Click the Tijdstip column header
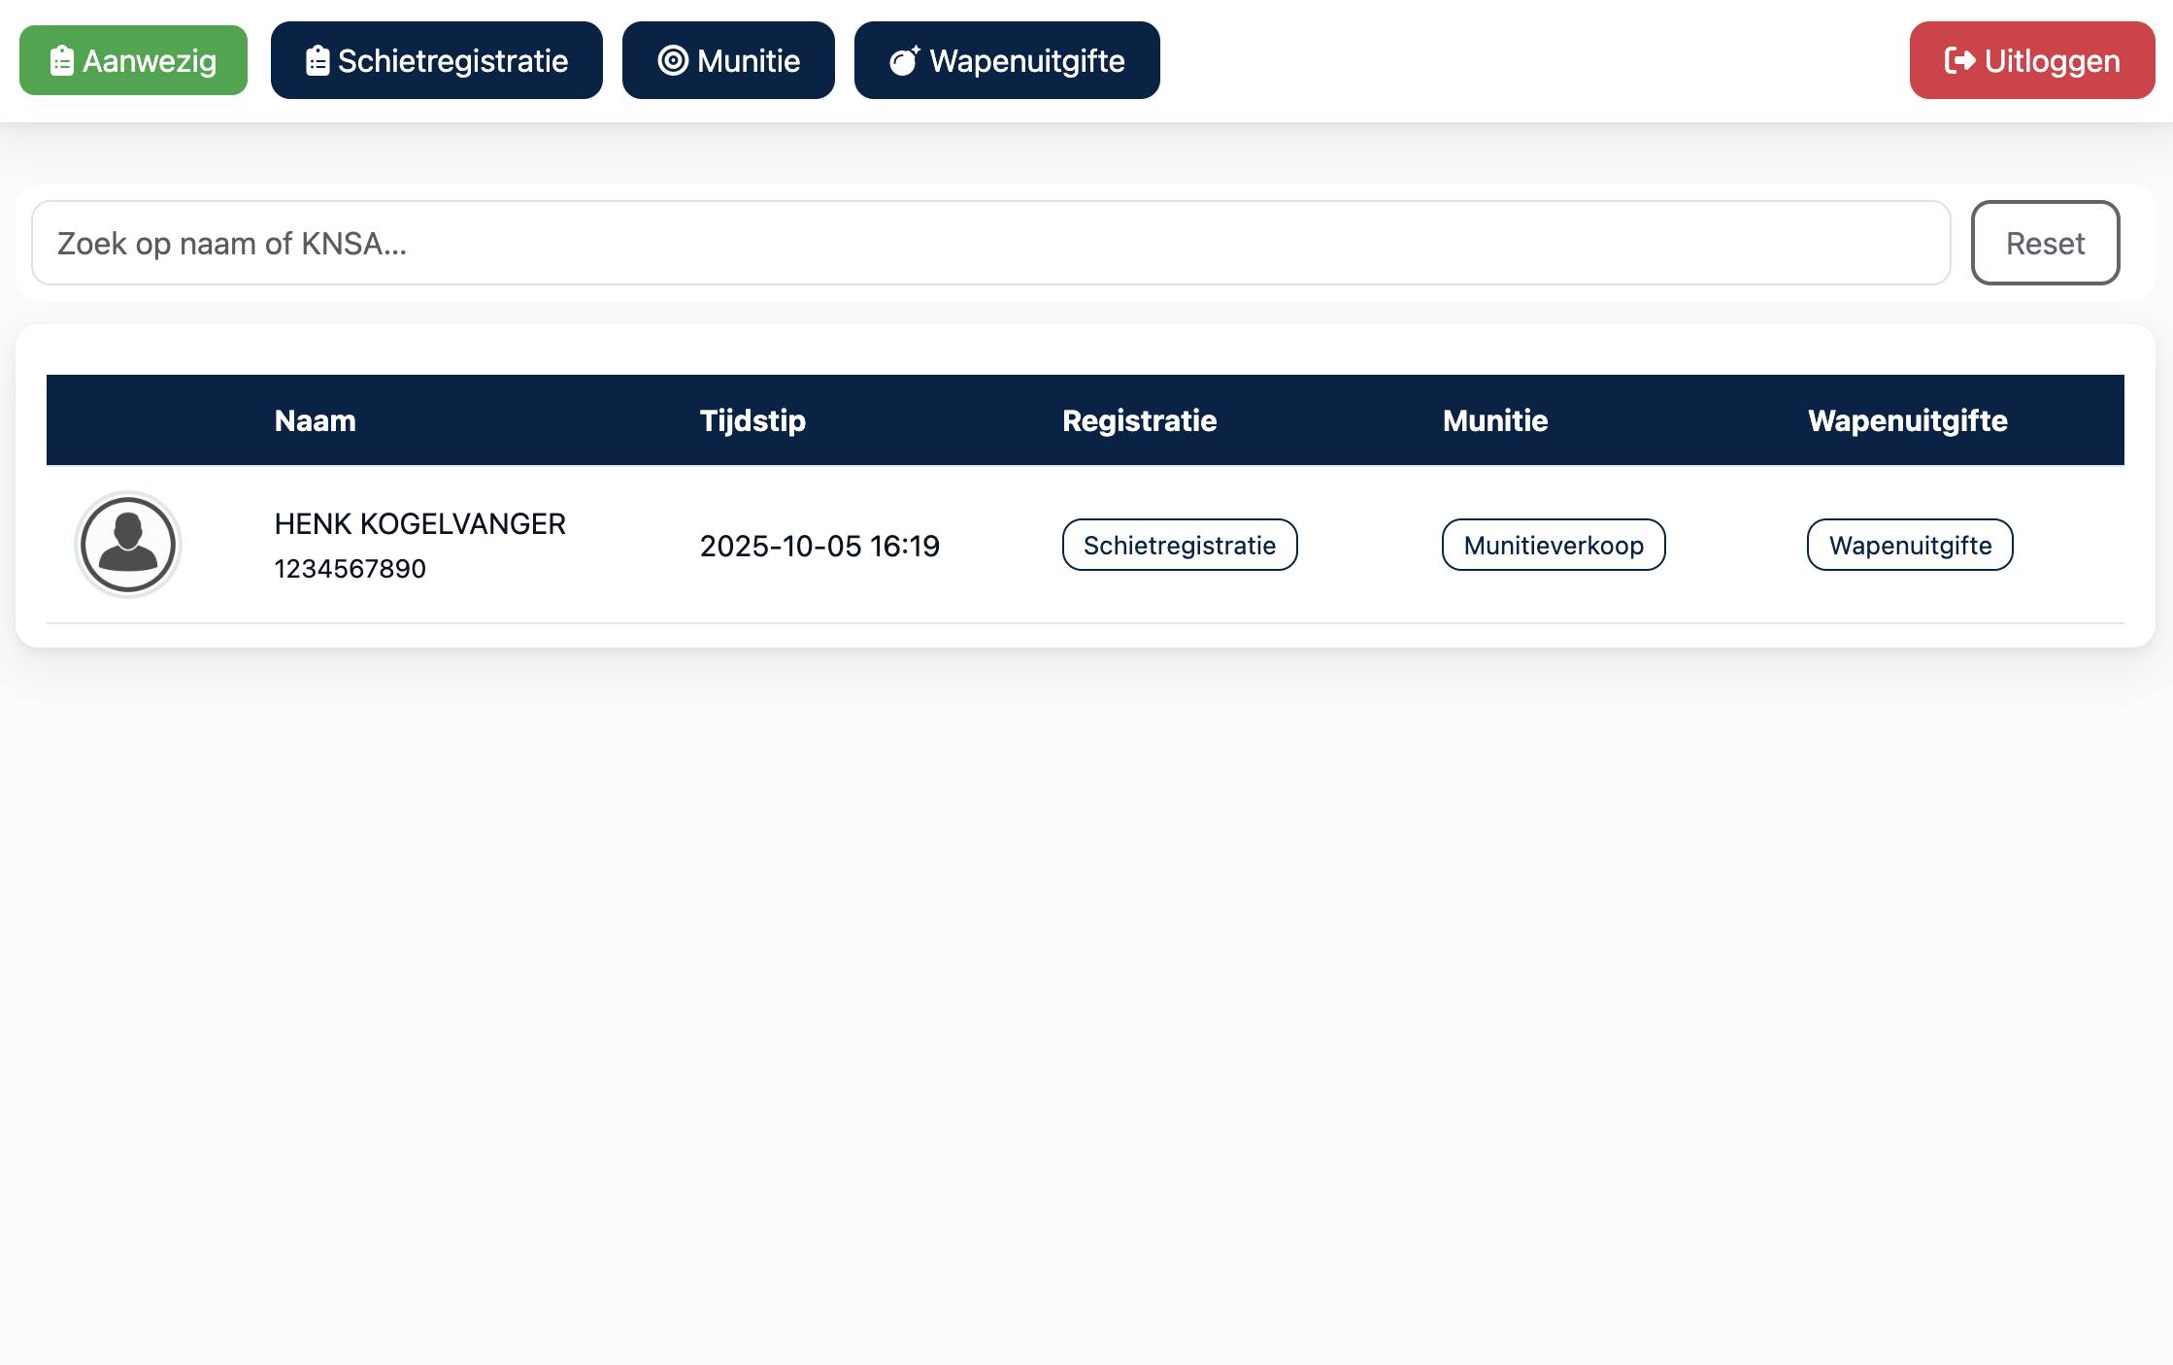 coord(752,420)
